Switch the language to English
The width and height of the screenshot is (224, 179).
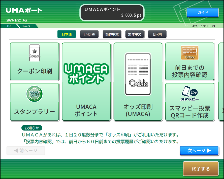(89, 34)
